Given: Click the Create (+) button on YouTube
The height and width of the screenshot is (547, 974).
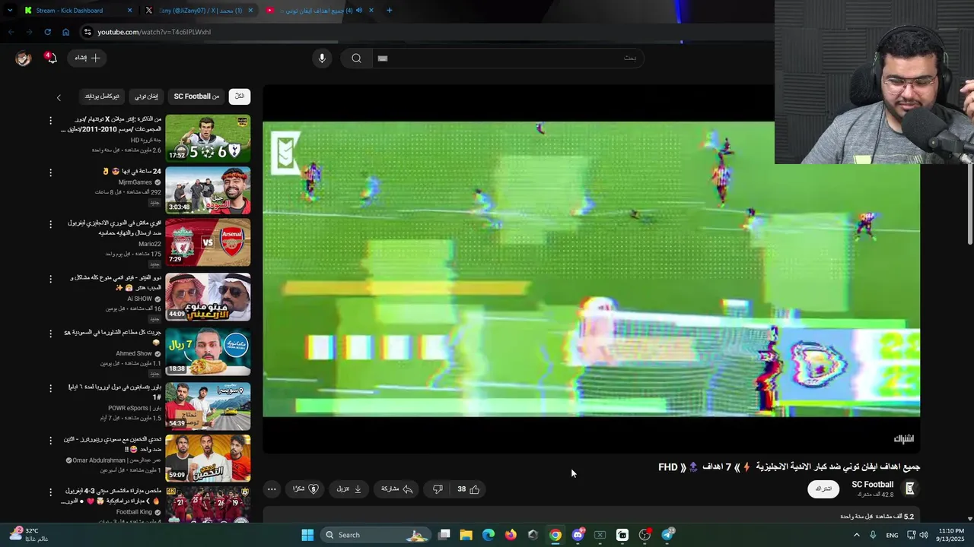Looking at the screenshot, I should tap(88, 58).
